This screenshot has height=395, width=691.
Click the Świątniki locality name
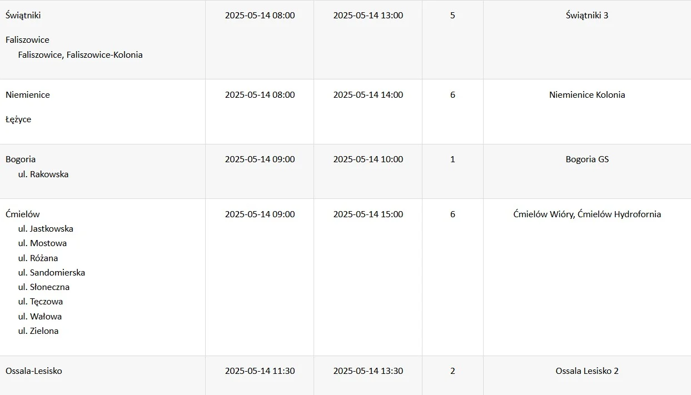(23, 16)
